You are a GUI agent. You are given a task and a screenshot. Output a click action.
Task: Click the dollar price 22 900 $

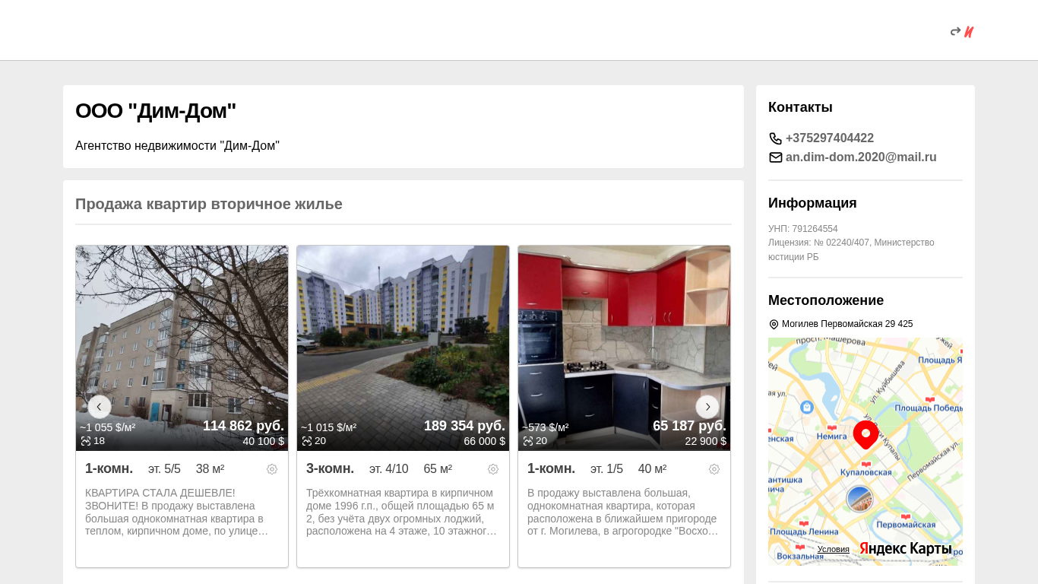[706, 441]
